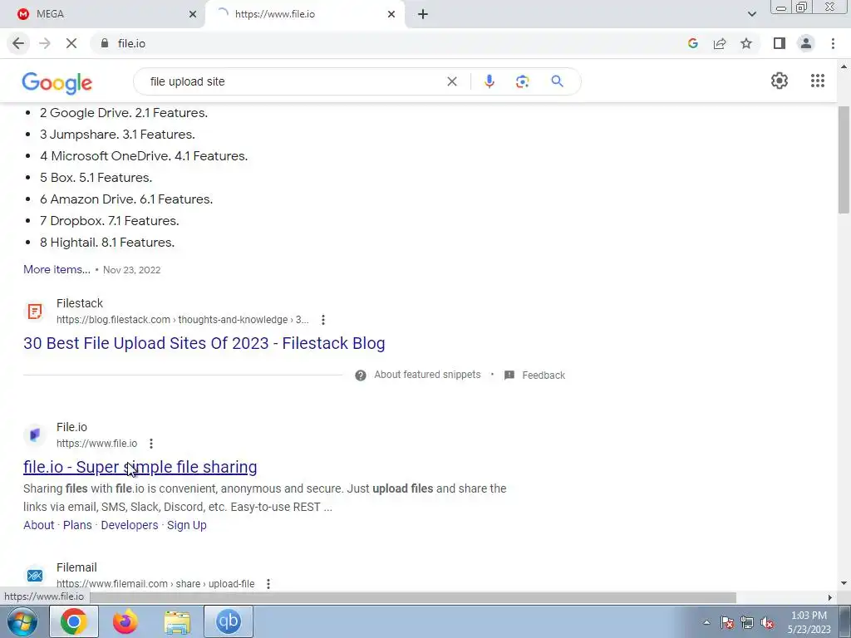Open the Windows Start button
This screenshot has width=851, height=638.
coord(22,621)
